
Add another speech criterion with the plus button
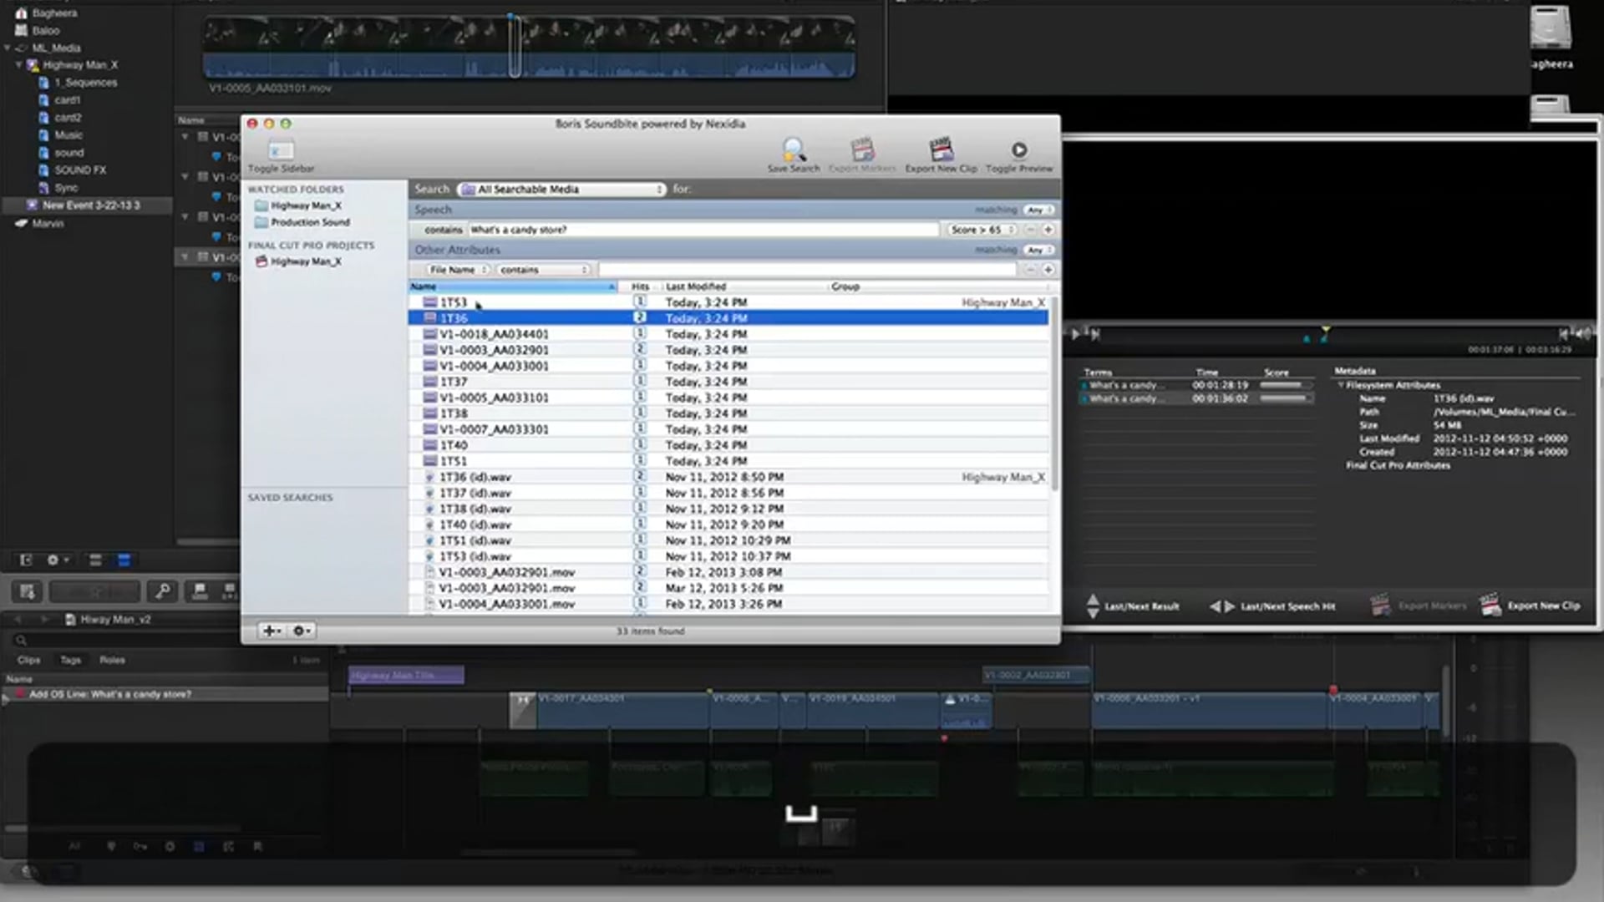(1048, 230)
